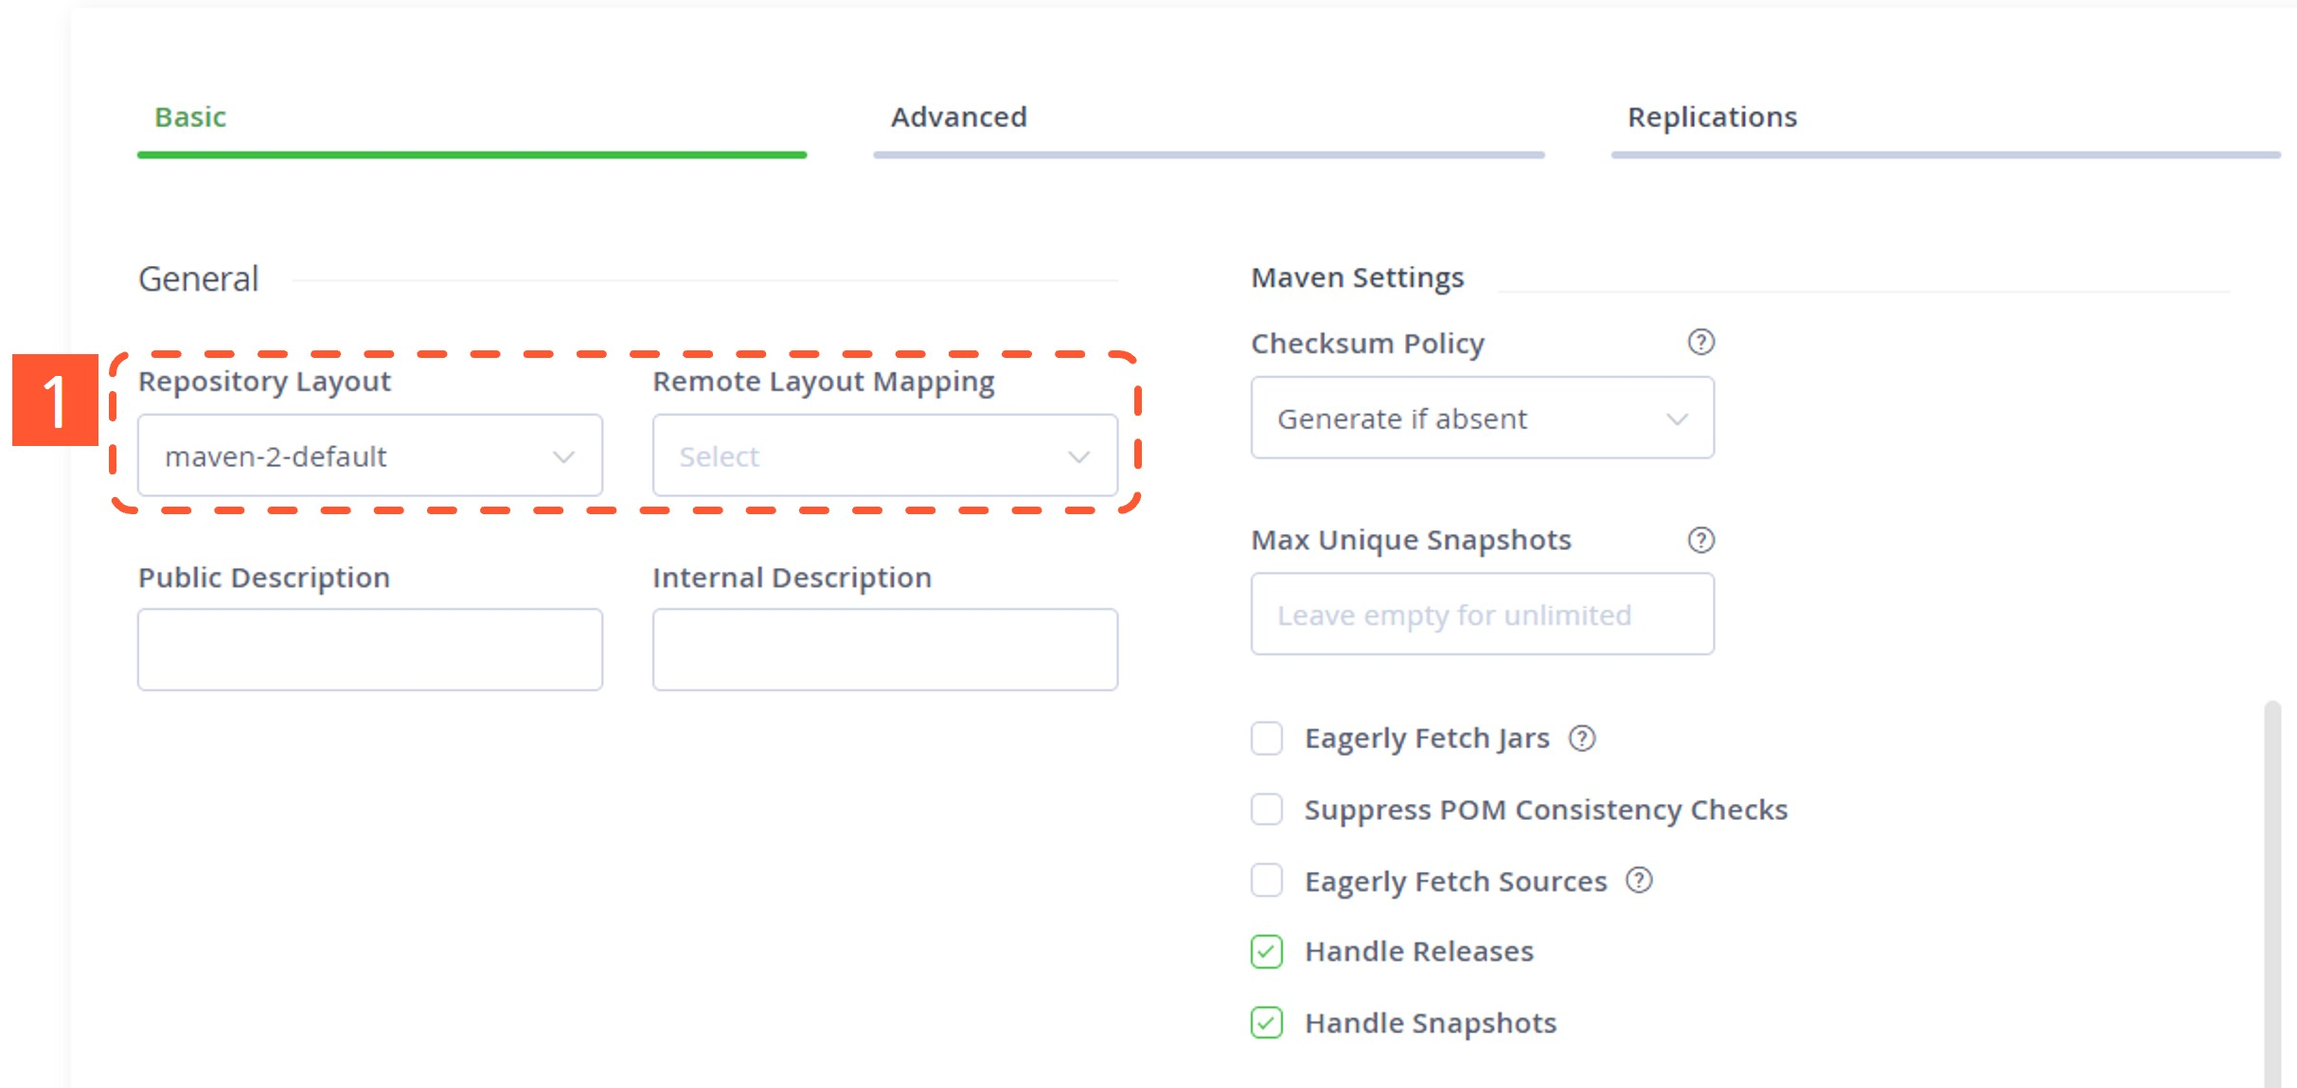Open Remote Layout Mapping Select dropdown

click(885, 455)
